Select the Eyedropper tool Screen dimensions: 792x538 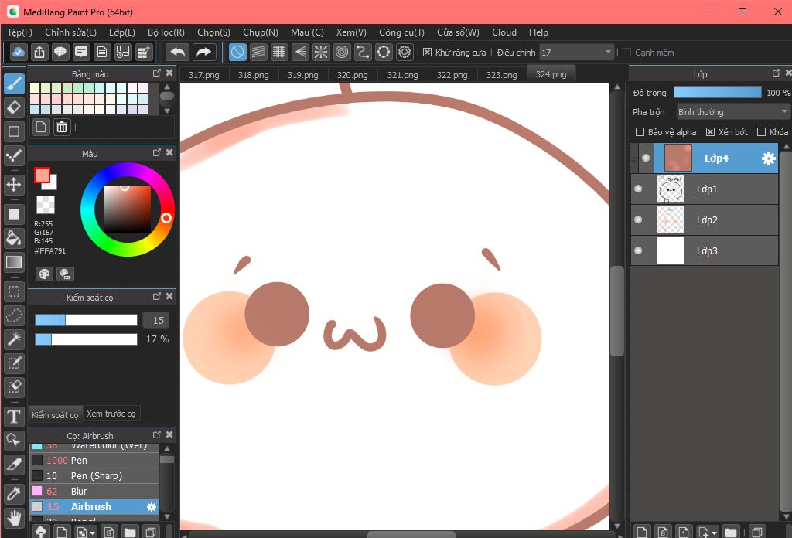pyautogui.click(x=14, y=494)
